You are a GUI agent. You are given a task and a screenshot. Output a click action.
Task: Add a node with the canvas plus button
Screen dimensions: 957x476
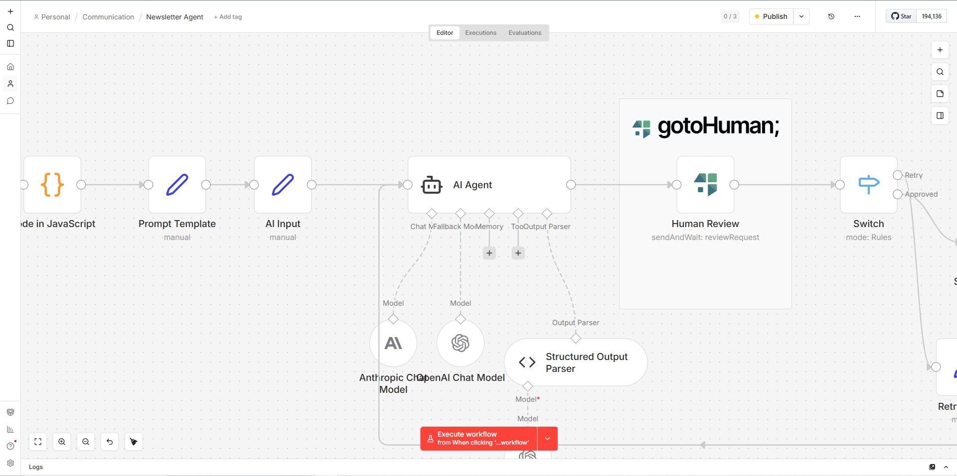tap(940, 50)
